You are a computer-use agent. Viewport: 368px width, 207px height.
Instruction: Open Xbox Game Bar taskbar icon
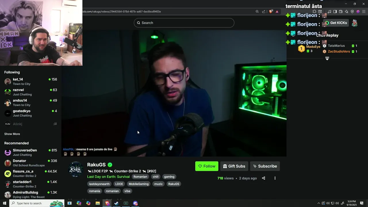pos(126,203)
